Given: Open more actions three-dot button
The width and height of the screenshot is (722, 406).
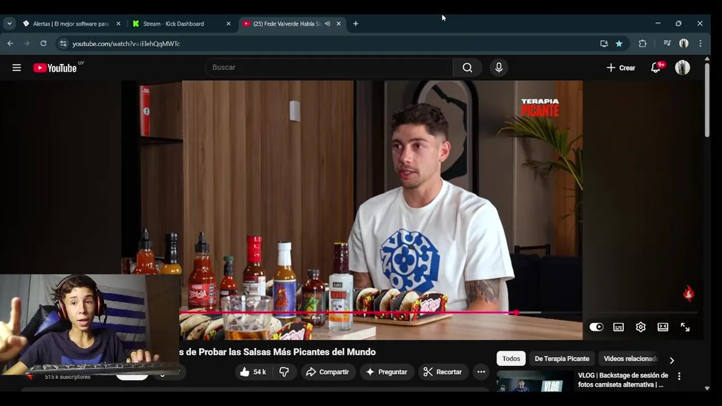Looking at the screenshot, I should 481,372.
